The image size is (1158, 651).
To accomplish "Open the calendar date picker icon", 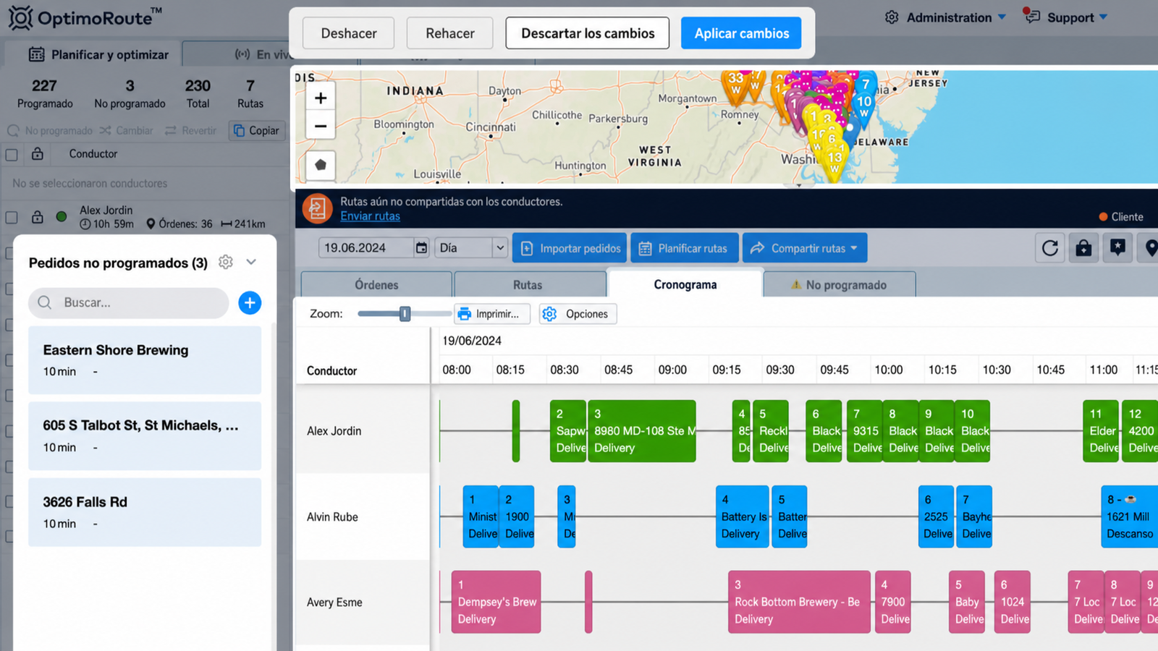I will 421,248.
